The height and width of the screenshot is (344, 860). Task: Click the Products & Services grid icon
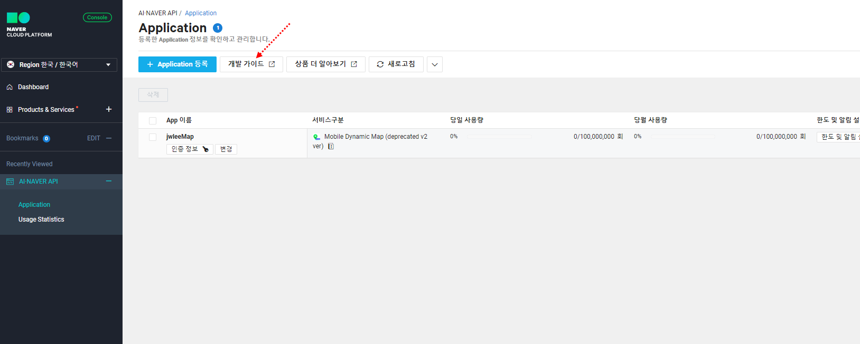coord(10,110)
